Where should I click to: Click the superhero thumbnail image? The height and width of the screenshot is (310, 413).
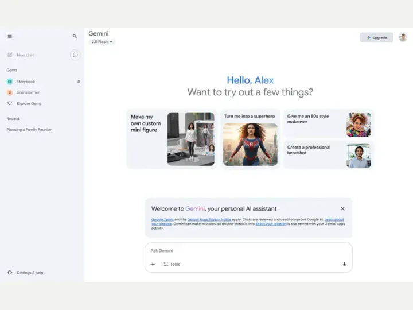pyautogui.click(x=250, y=145)
